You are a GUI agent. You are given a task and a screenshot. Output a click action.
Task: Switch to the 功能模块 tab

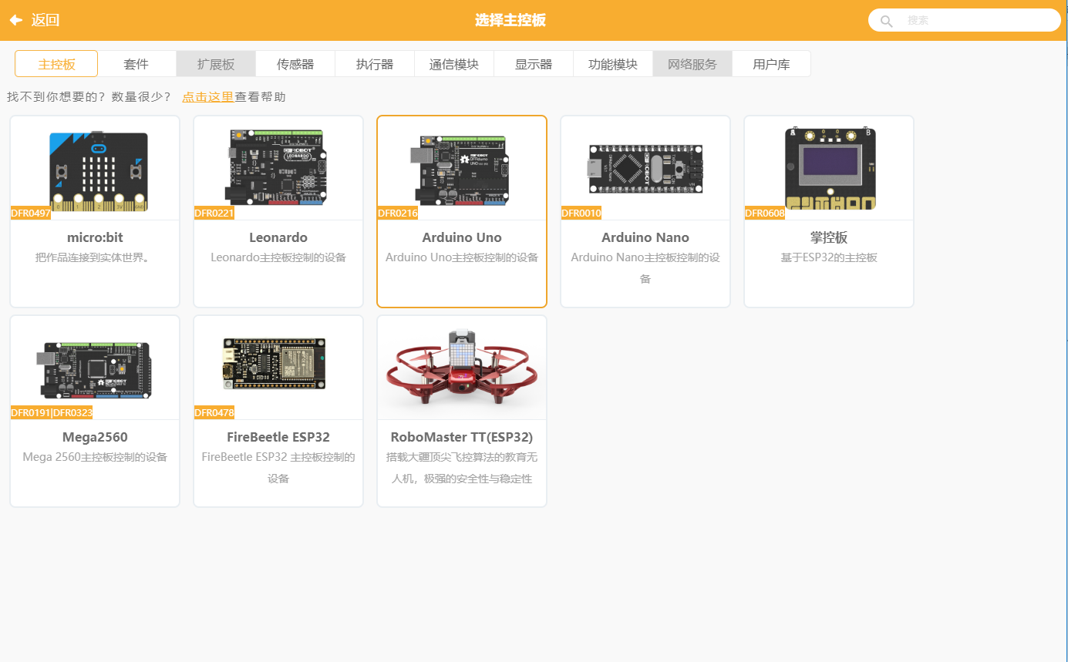(613, 64)
